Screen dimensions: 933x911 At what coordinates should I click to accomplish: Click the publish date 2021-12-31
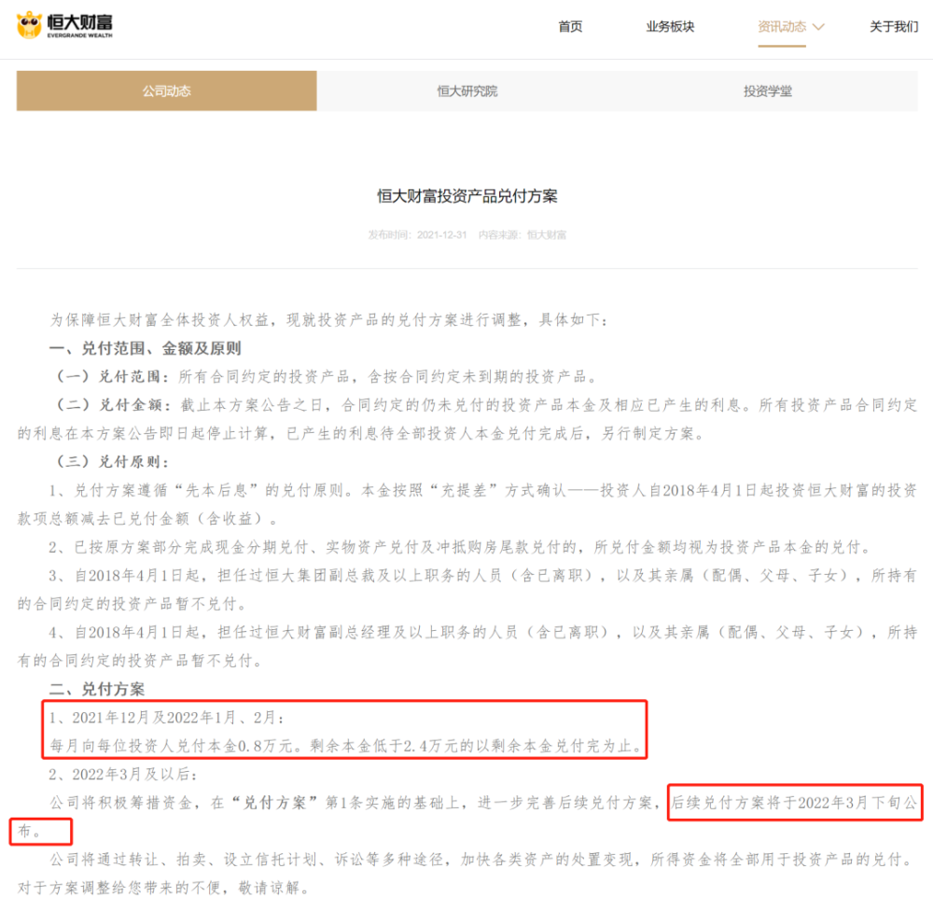[441, 234]
